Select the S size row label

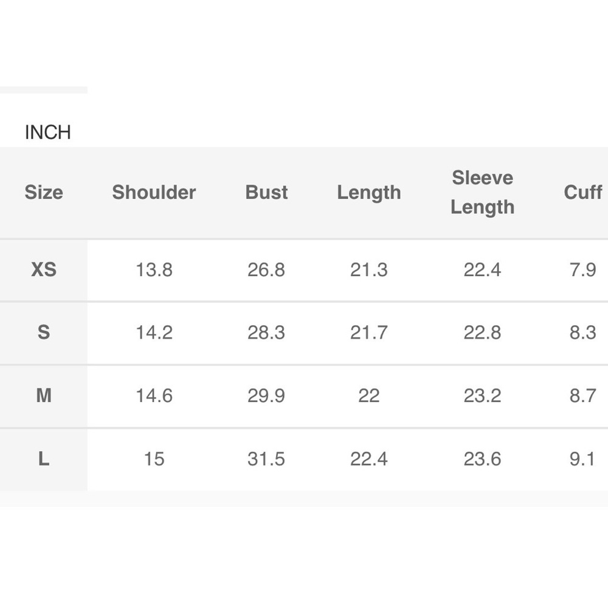pyautogui.click(x=44, y=333)
